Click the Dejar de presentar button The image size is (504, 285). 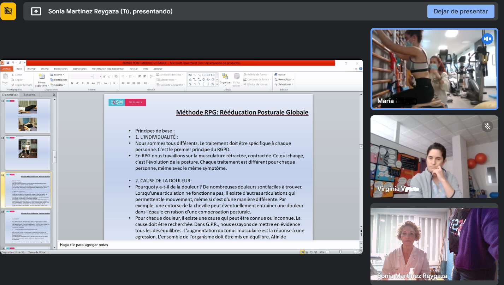click(461, 11)
